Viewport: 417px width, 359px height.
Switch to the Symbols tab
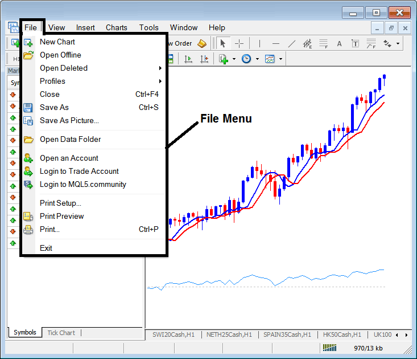click(25, 332)
